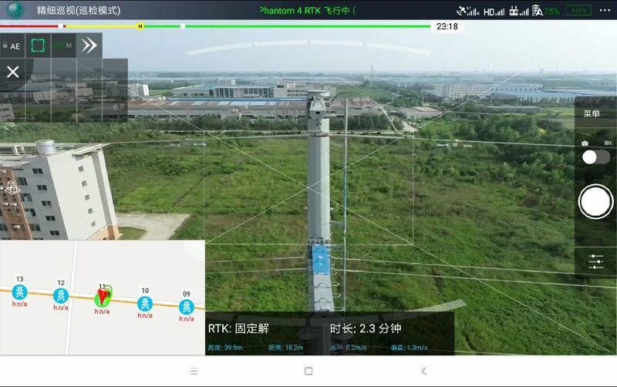This screenshot has width=617, height=387.
Task: Open camera settings sliders icon
Action: point(595,261)
